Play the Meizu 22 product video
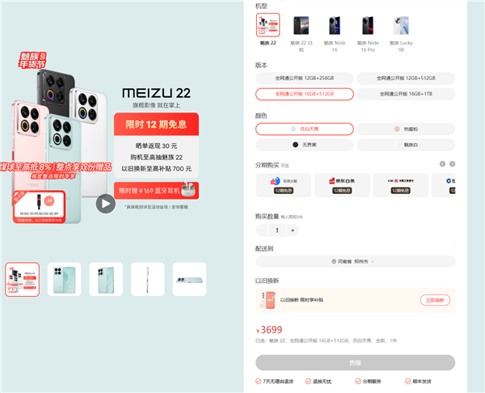The image size is (485, 393). [105, 204]
